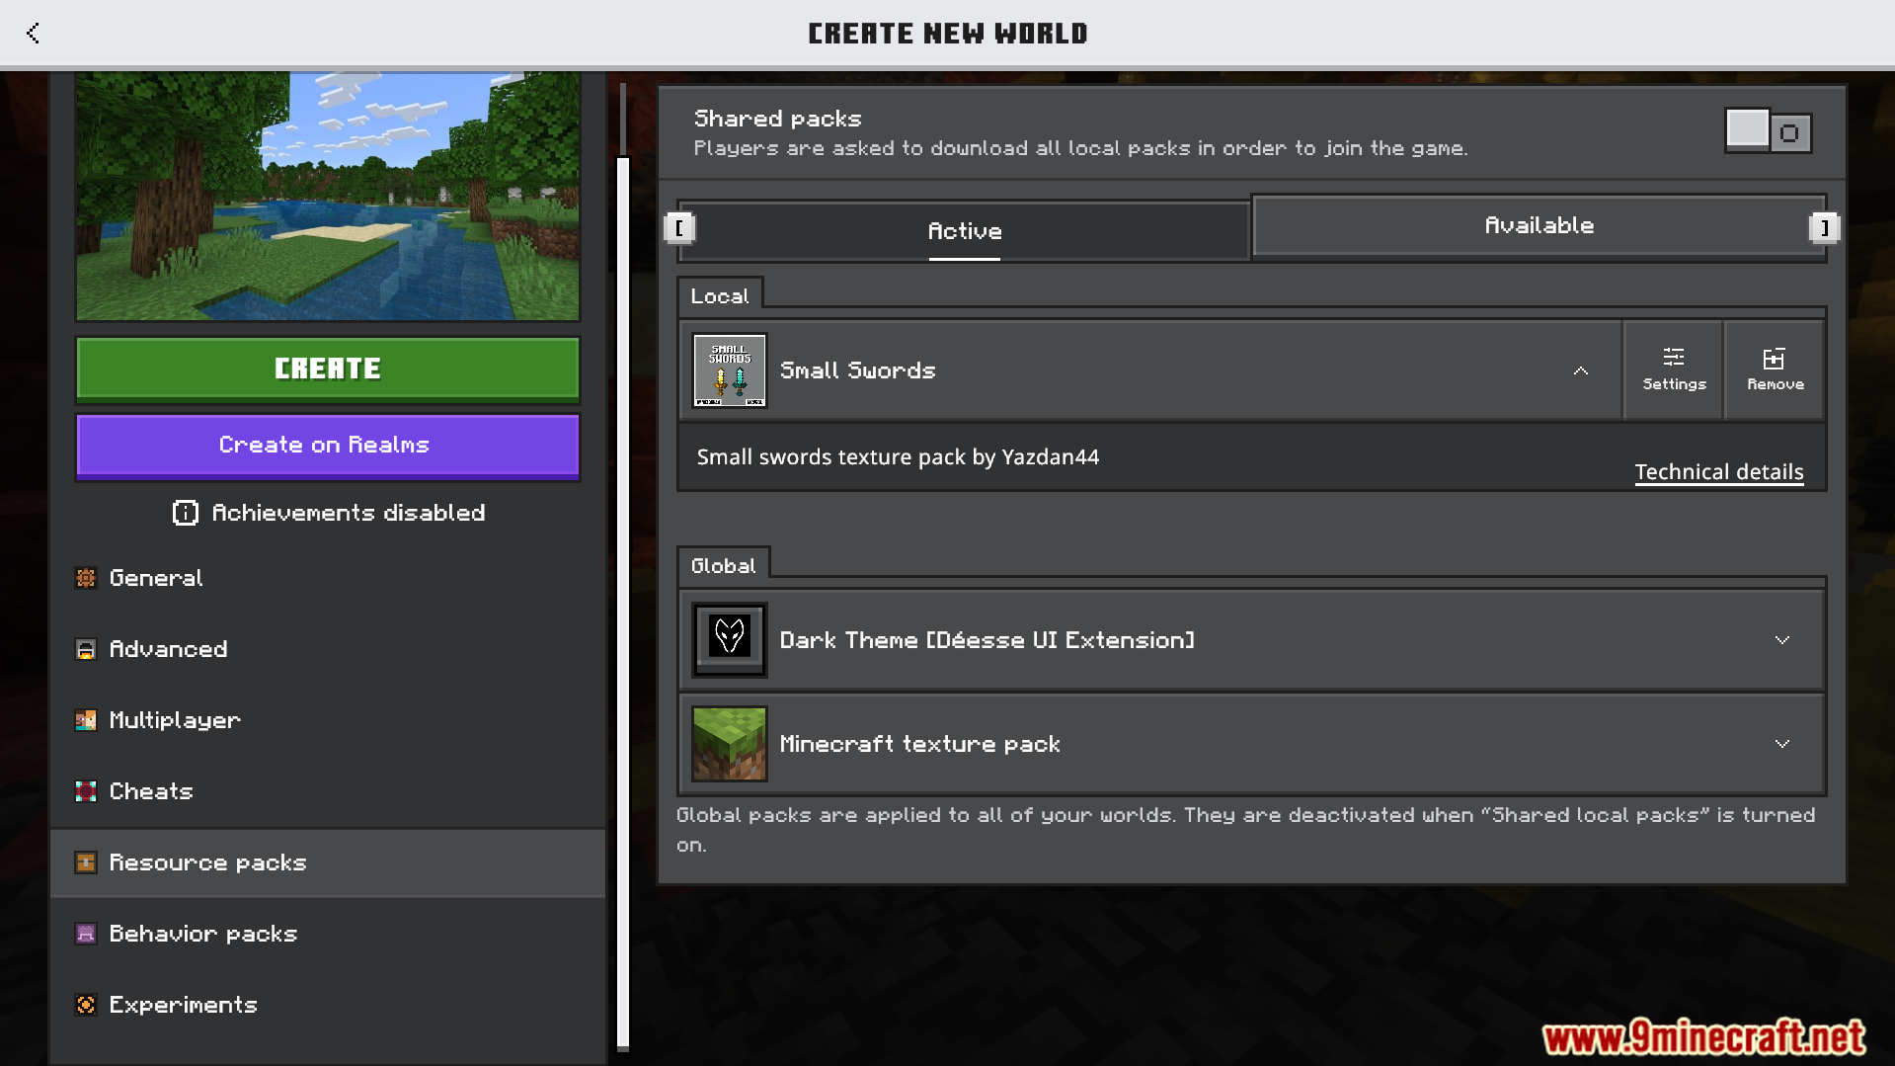Click 'Small swords texture pack by Yazdan44' text

(898, 457)
